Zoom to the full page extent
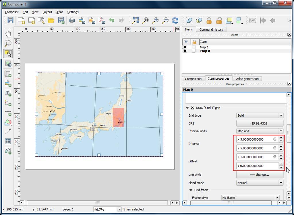Screen dimensions: 294x215 coord(136,20)
